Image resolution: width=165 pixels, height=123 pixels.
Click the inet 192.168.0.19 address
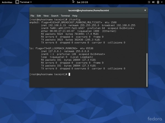(53, 25)
